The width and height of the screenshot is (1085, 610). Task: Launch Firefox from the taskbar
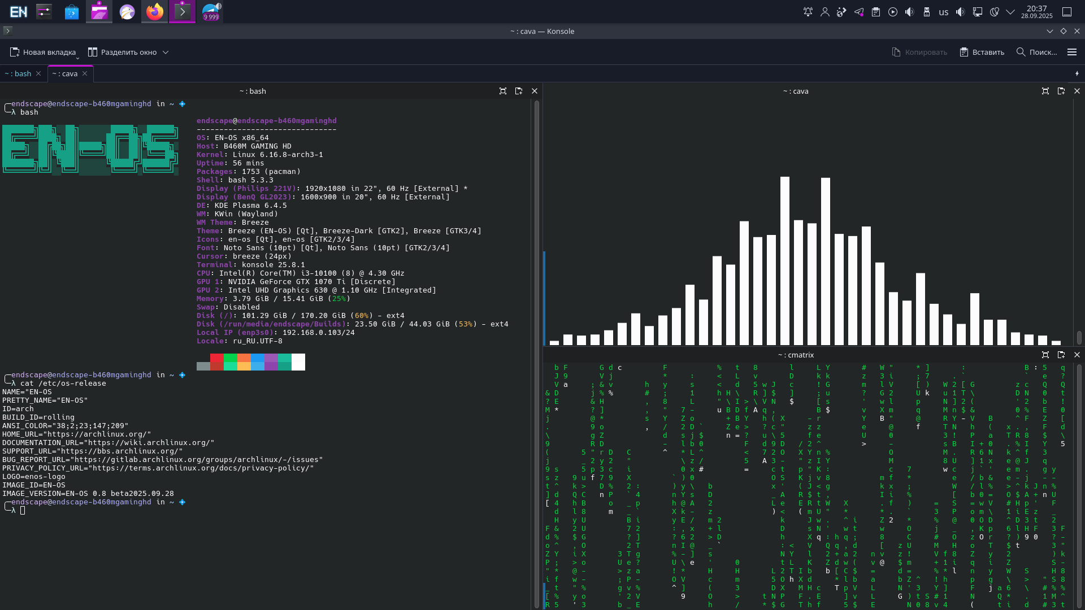[x=154, y=11]
